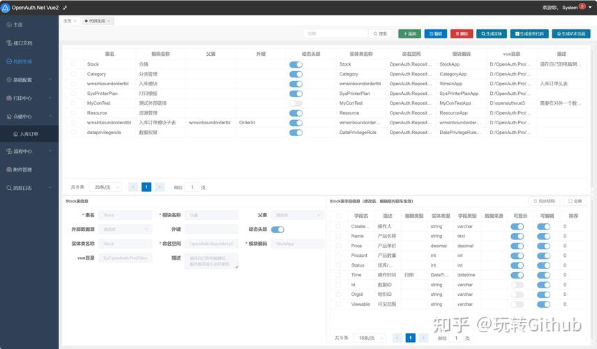Image resolution: width=597 pixels, height=349 pixels.
Task: Open the 10条/页 page size dropdown
Action: click(370, 338)
